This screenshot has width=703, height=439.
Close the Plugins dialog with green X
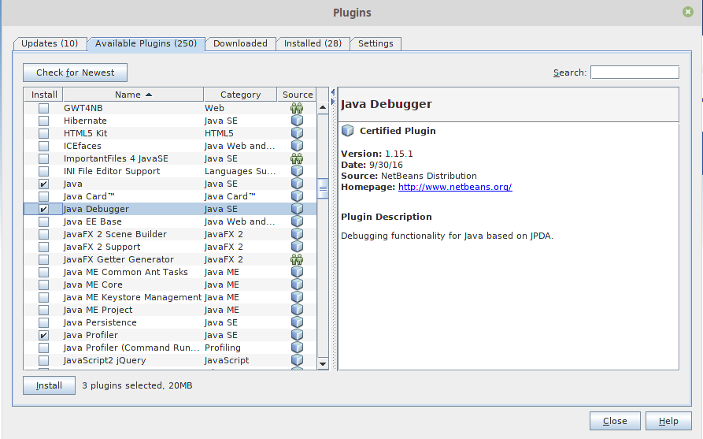(688, 12)
